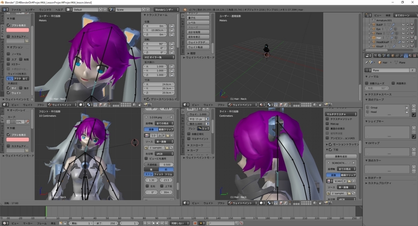Screen dimensions: 418x226
Task: Click the Plane mesh name field
Action: coord(391,70)
